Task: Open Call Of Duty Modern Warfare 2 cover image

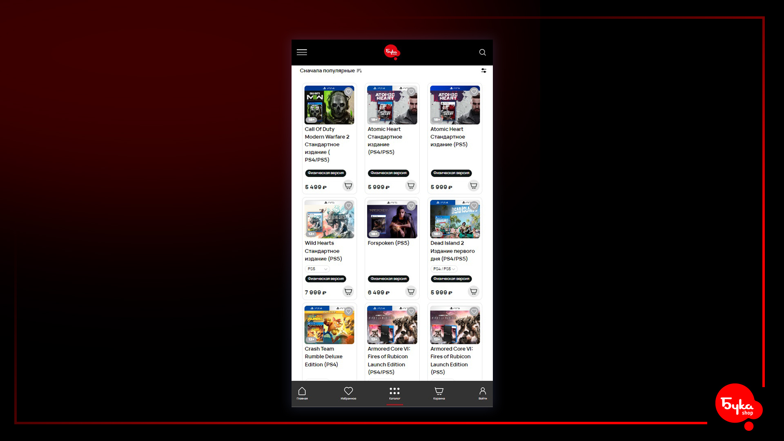Action: pos(329,105)
